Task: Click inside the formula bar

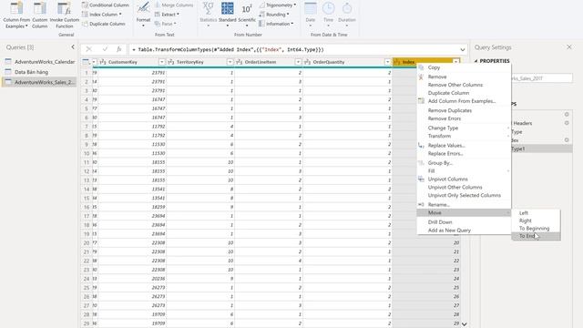Action: tap(293, 49)
